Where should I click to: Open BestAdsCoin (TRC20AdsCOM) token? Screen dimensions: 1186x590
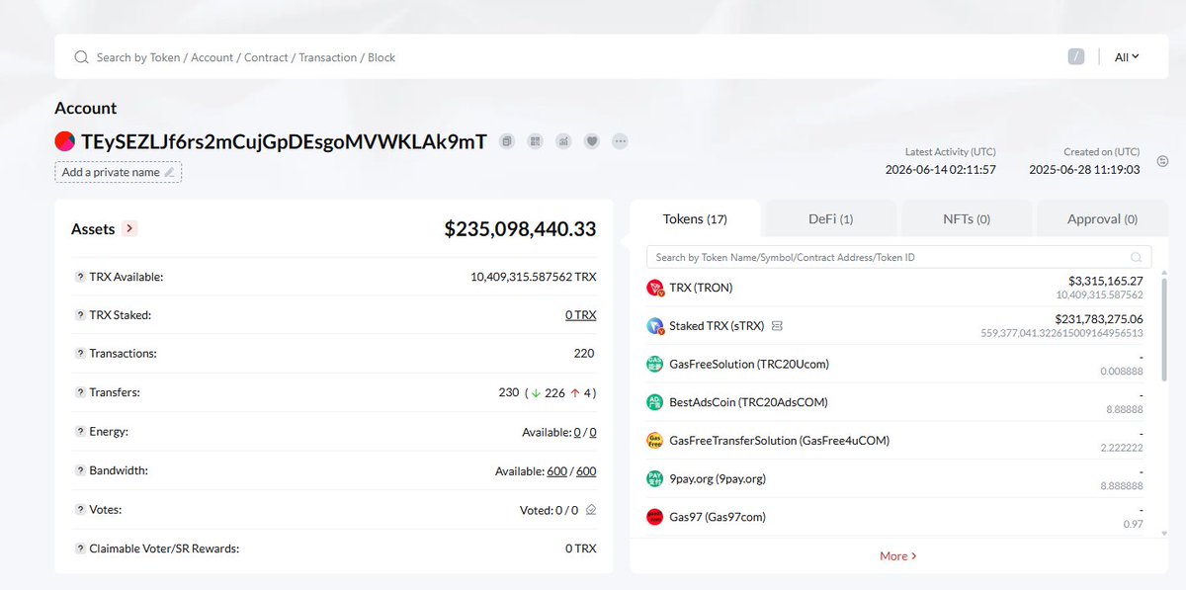tap(748, 402)
